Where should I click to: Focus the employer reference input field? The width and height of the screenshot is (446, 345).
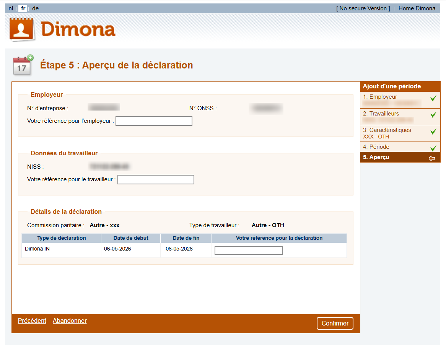tap(154, 121)
